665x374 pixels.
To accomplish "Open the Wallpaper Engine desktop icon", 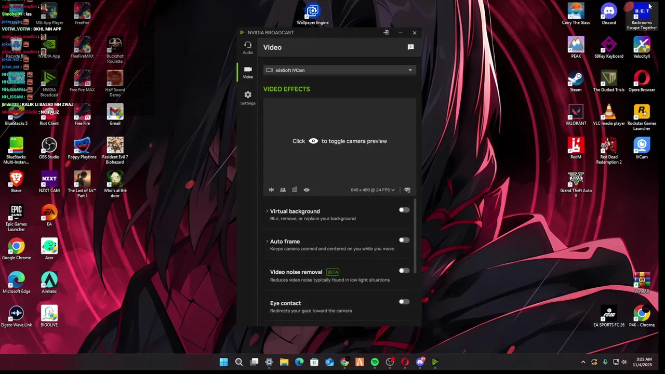I will point(312,15).
